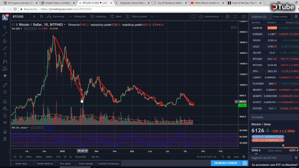Select the patterns tool in left toolbar
Viewport: 299px width, 168px height.
pos(5,62)
